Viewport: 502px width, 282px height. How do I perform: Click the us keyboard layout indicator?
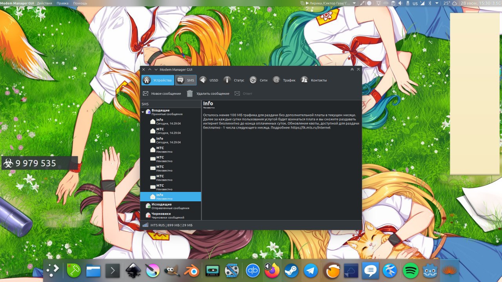pyautogui.click(x=415, y=3)
